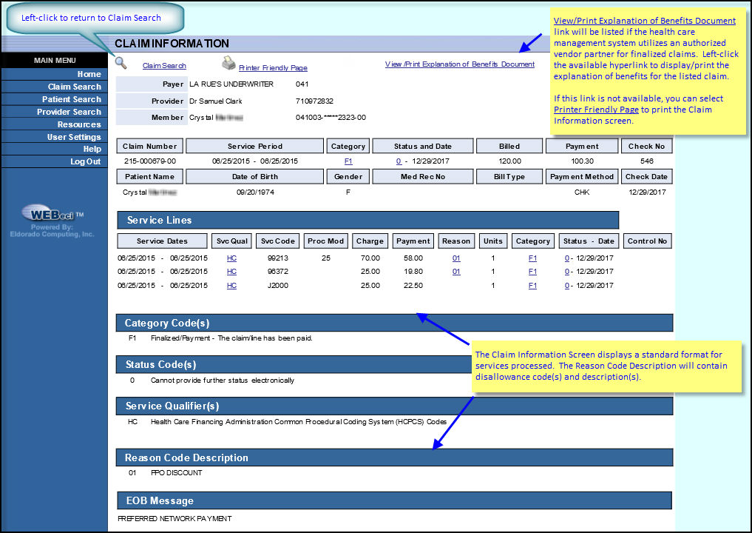Click the Claim Search link next to the magnifier

click(164, 66)
